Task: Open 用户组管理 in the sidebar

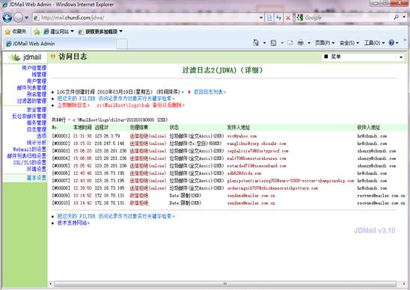Action: point(34,68)
